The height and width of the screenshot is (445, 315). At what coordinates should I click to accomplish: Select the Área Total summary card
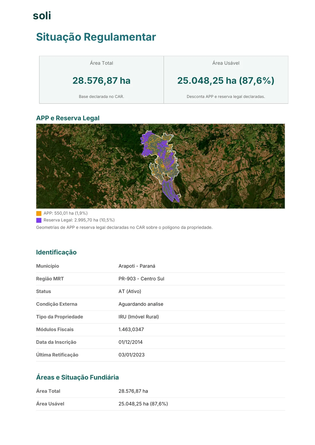(x=101, y=80)
